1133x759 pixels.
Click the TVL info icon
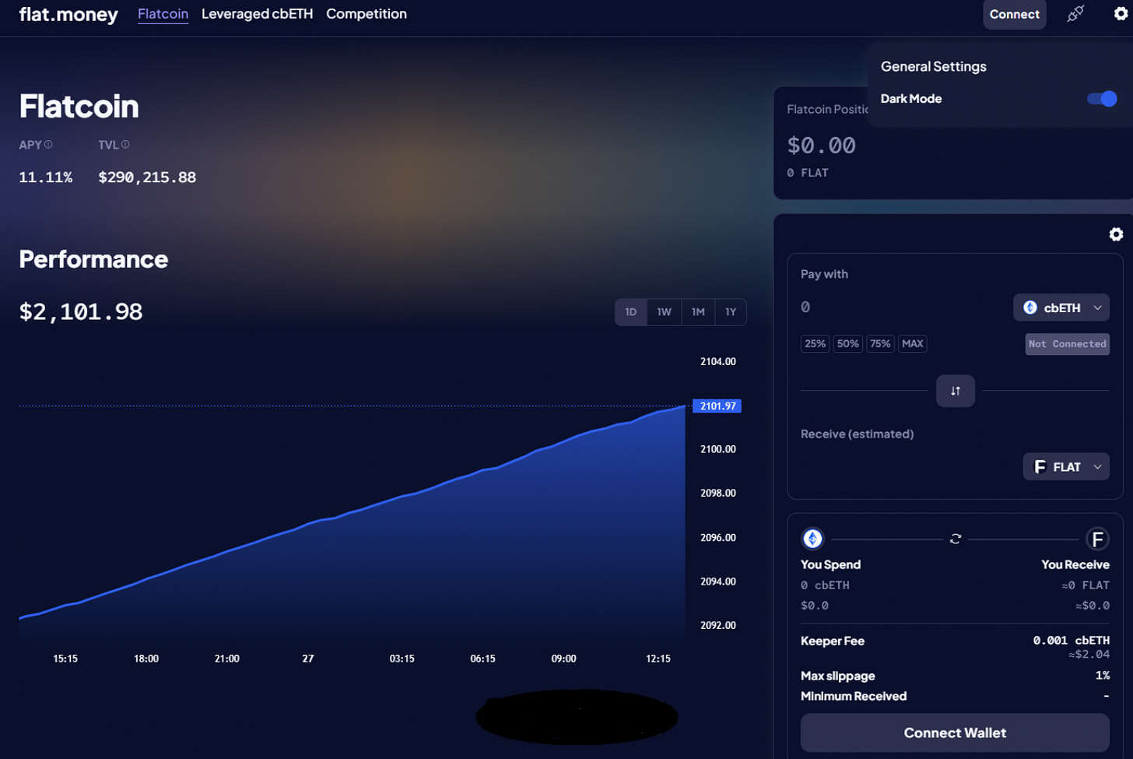tap(125, 145)
